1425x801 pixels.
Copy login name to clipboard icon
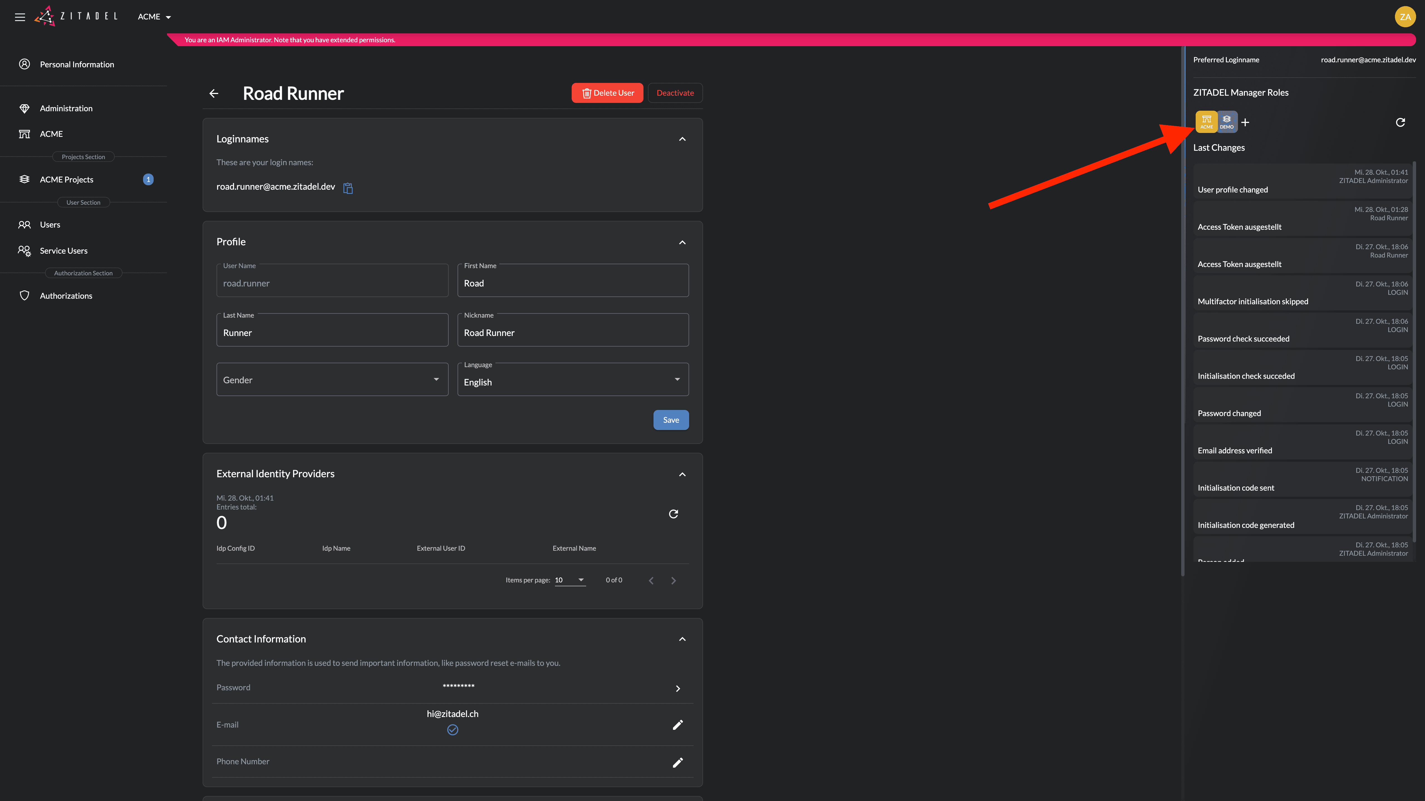348,188
